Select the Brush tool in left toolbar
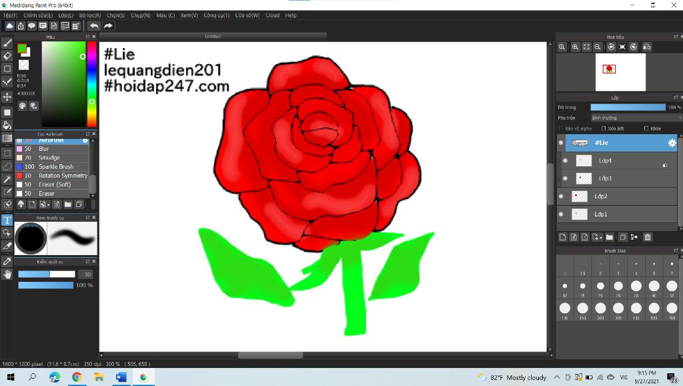Viewport: 683px width, 386px height. point(7,43)
